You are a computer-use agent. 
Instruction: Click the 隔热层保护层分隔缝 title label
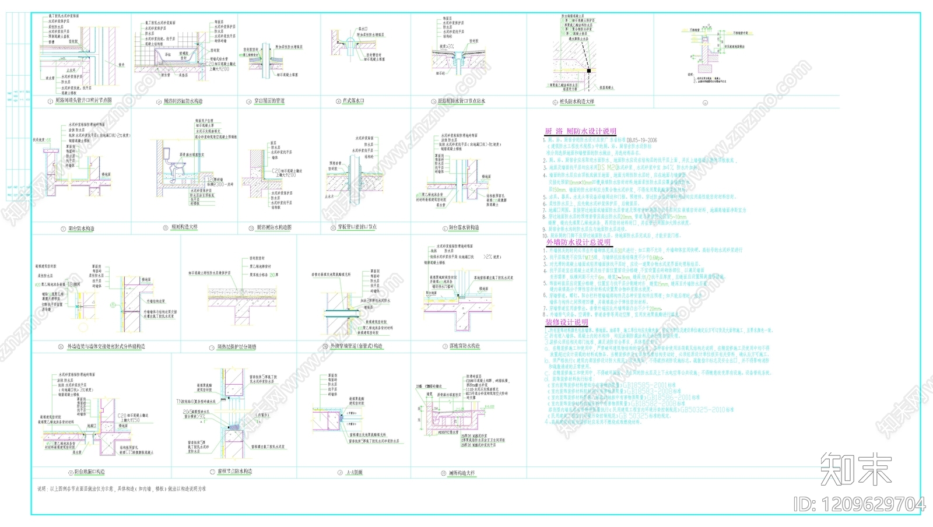tap(236, 347)
